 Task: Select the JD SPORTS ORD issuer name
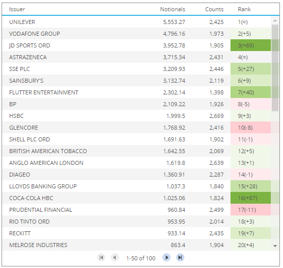30,45
